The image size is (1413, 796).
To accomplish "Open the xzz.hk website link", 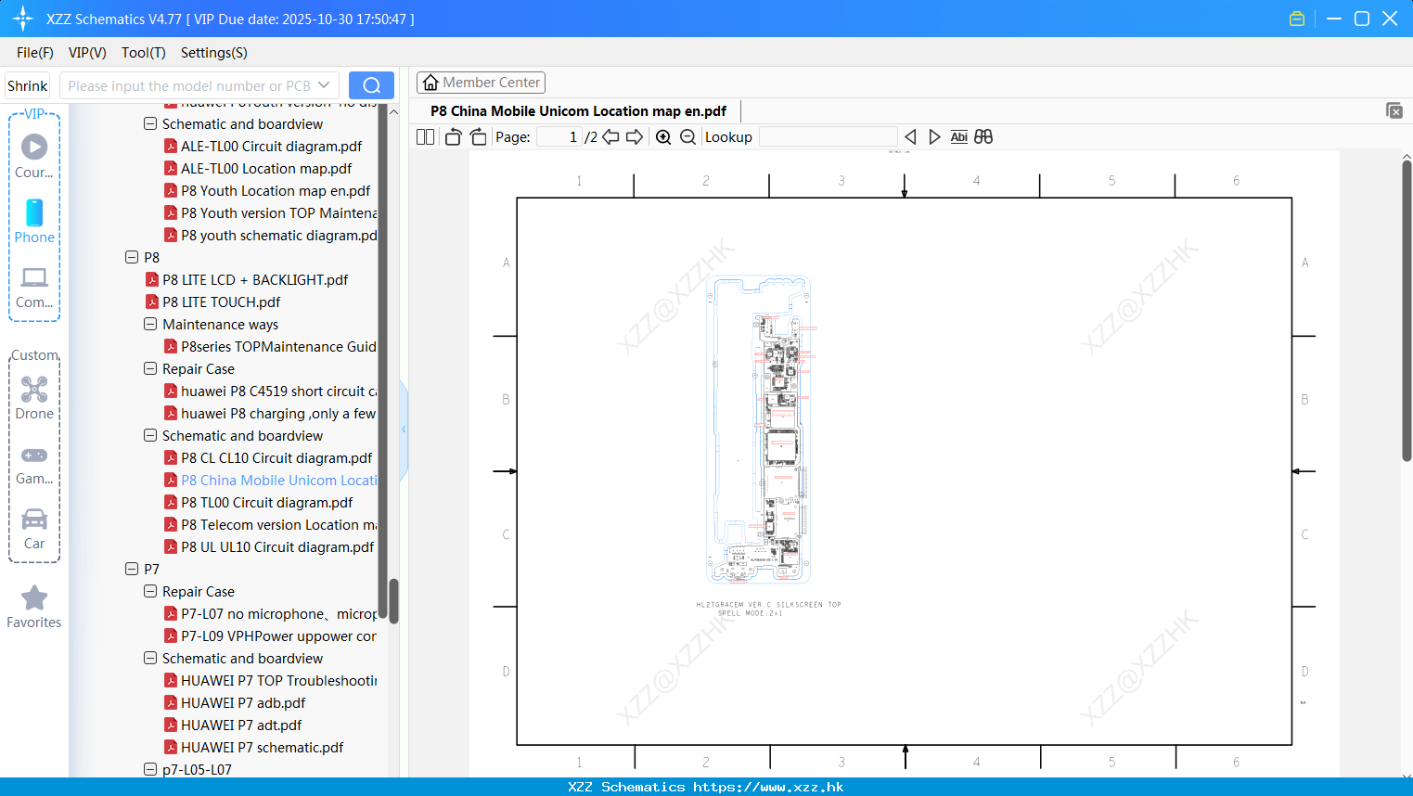I will (768, 787).
